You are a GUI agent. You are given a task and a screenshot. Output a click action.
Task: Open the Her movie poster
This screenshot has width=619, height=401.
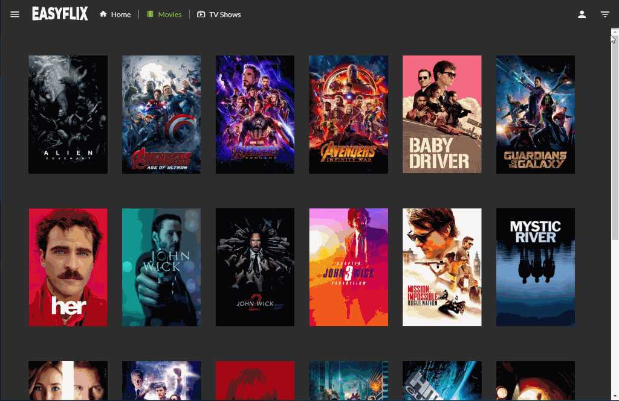pos(68,267)
